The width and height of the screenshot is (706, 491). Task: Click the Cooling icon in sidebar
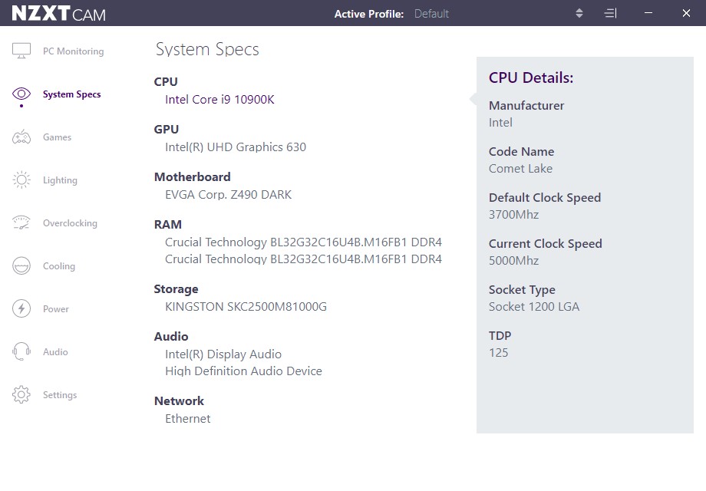(21, 266)
